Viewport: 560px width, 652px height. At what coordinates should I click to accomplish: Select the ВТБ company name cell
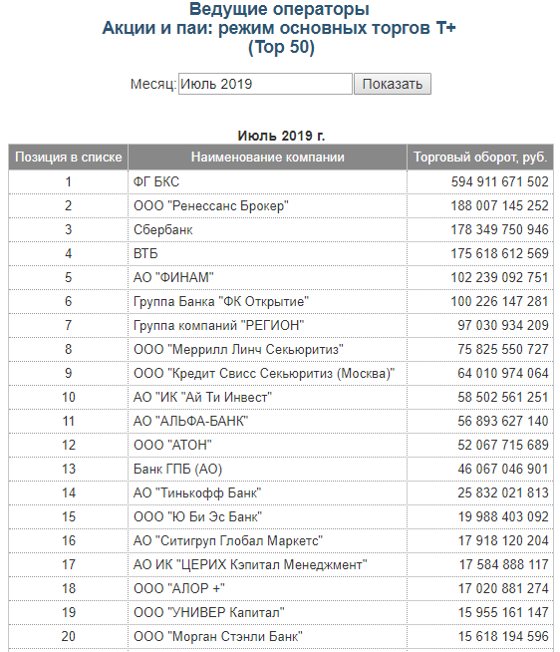(267, 253)
